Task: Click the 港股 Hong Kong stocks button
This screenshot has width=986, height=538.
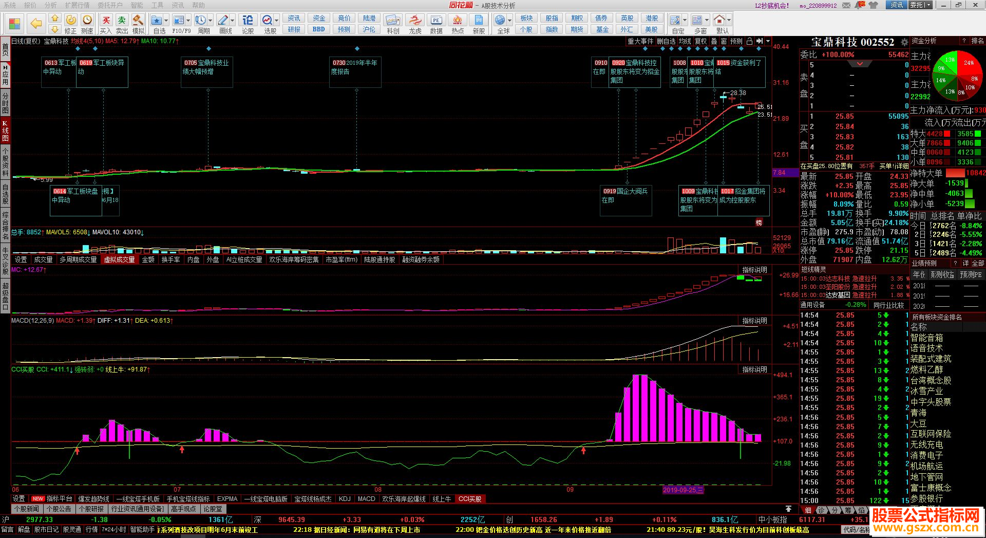Action: click(x=652, y=18)
